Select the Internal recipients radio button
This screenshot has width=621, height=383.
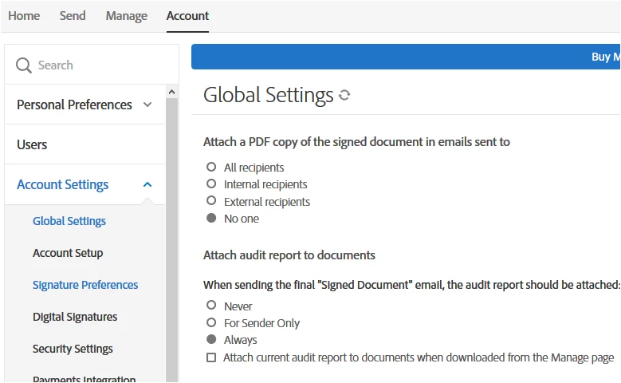point(211,184)
